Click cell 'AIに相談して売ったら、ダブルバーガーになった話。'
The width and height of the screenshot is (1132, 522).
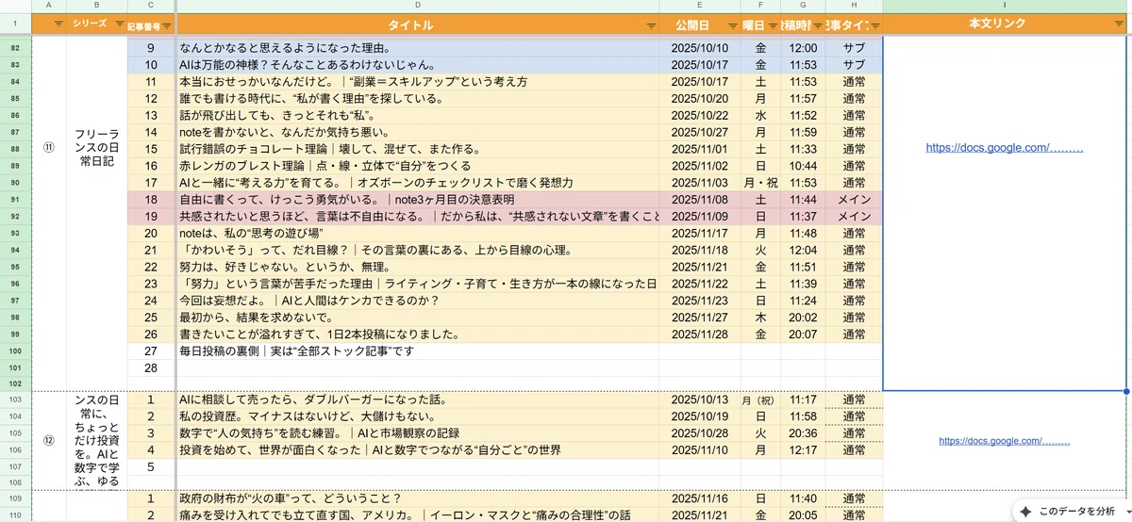(417, 400)
